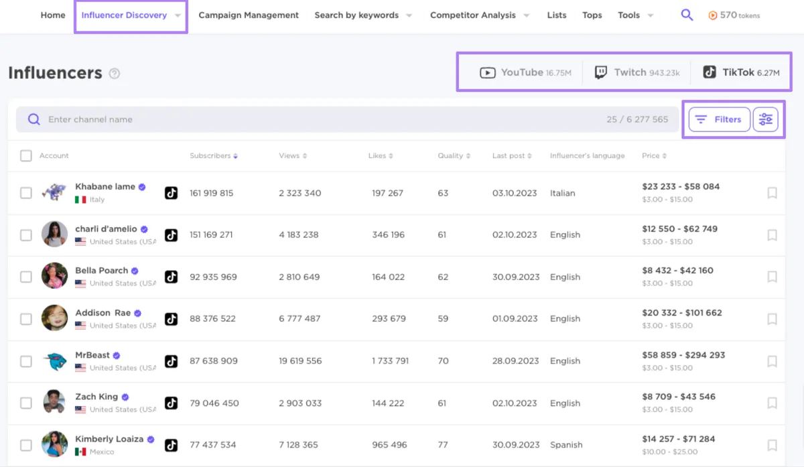
Task: Select the Zach King row checkbox
Action: point(25,403)
